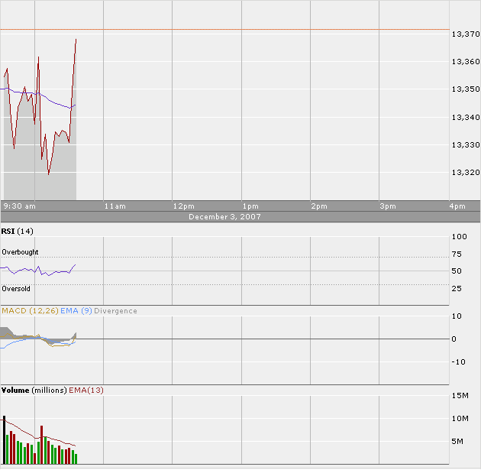
Task: Click the 13,330 price axis label
Action: [465, 145]
